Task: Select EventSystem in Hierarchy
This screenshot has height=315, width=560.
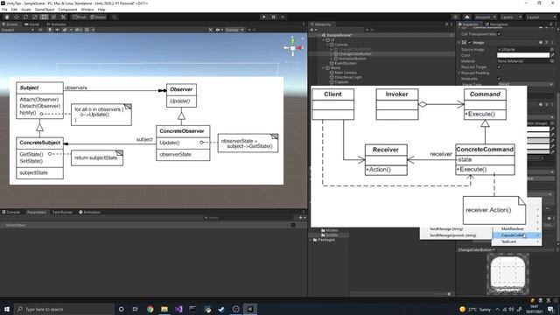Action: pyautogui.click(x=343, y=63)
